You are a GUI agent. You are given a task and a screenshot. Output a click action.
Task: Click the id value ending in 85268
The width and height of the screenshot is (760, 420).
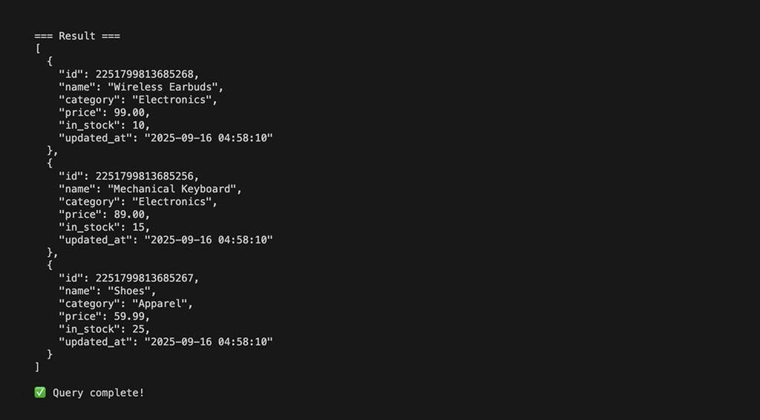(147, 74)
